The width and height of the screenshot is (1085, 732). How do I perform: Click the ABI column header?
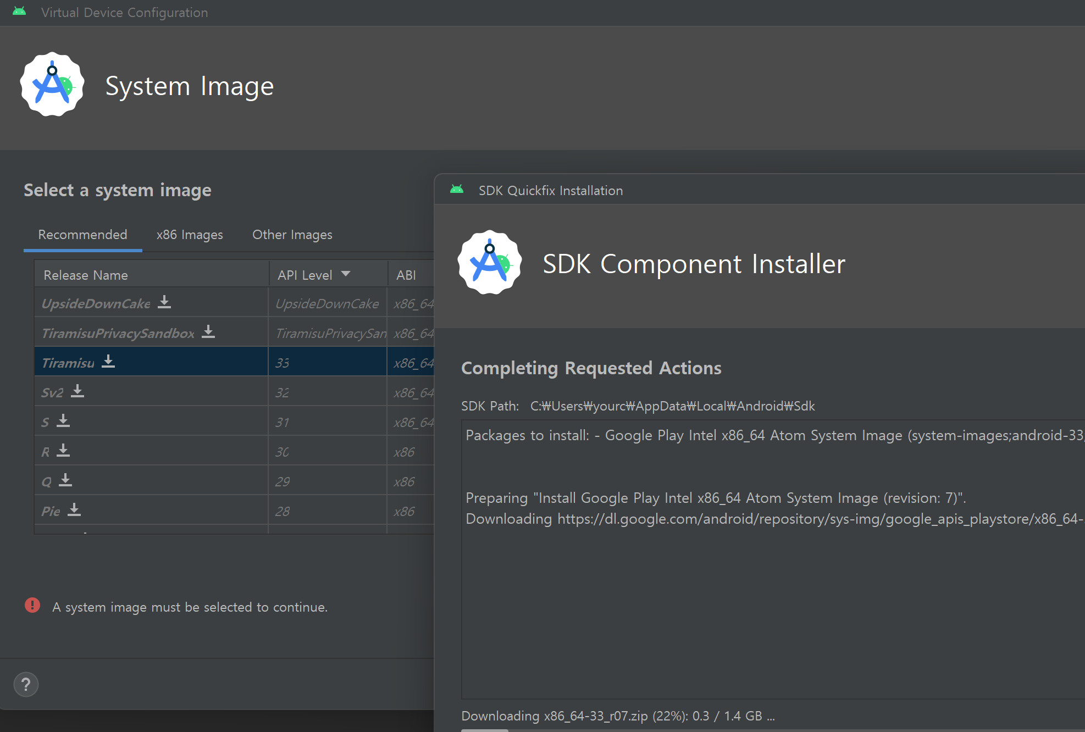coord(407,275)
